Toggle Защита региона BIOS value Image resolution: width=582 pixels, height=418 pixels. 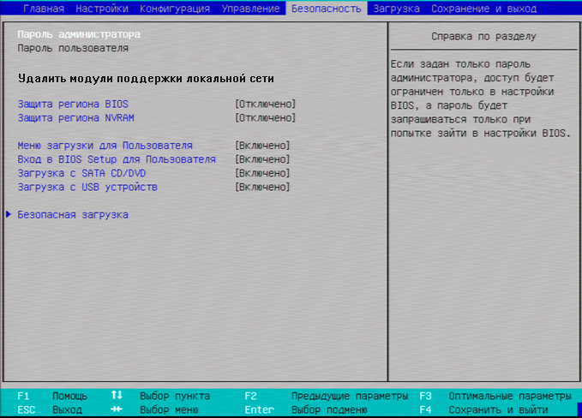[x=265, y=104]
